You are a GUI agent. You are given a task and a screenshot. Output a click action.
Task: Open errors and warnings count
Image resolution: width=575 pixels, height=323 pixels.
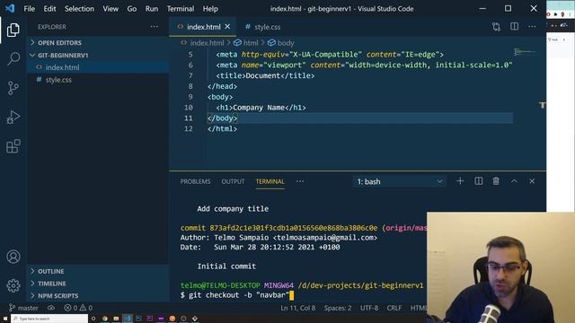coord(78,308)
